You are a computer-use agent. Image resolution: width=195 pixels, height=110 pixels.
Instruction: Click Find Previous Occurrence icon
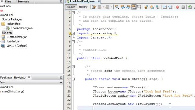122,7
